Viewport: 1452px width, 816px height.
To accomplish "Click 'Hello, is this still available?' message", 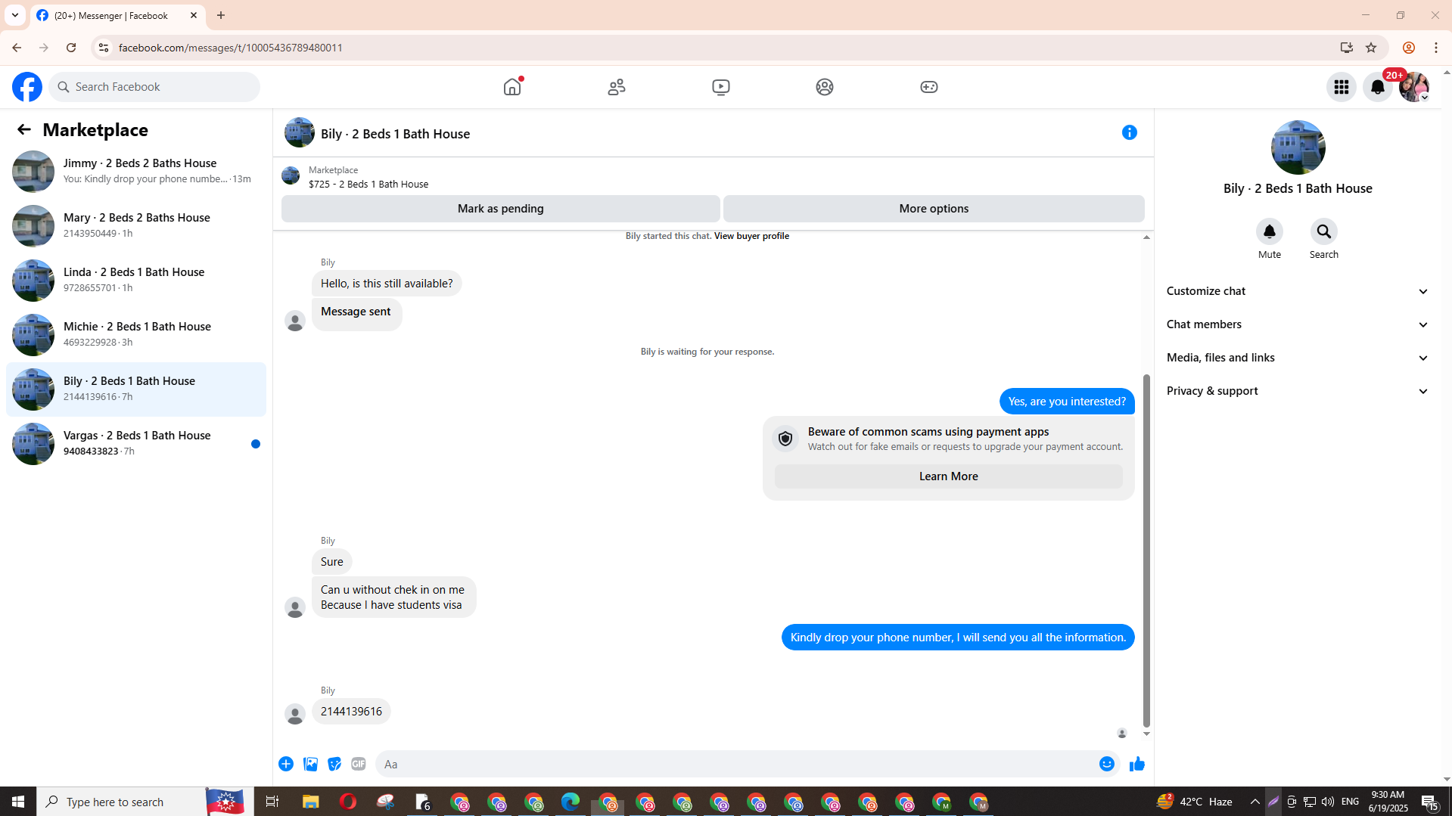I will coord(387,284).
